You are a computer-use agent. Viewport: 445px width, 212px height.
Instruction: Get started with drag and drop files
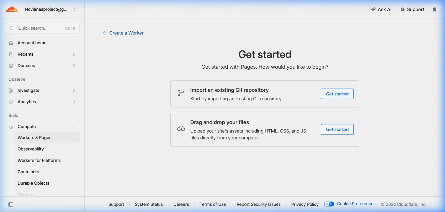click(x=337, y=129)
